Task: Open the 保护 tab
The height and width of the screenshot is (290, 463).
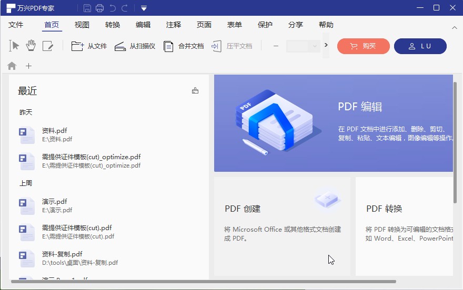Action: (265, 25)
